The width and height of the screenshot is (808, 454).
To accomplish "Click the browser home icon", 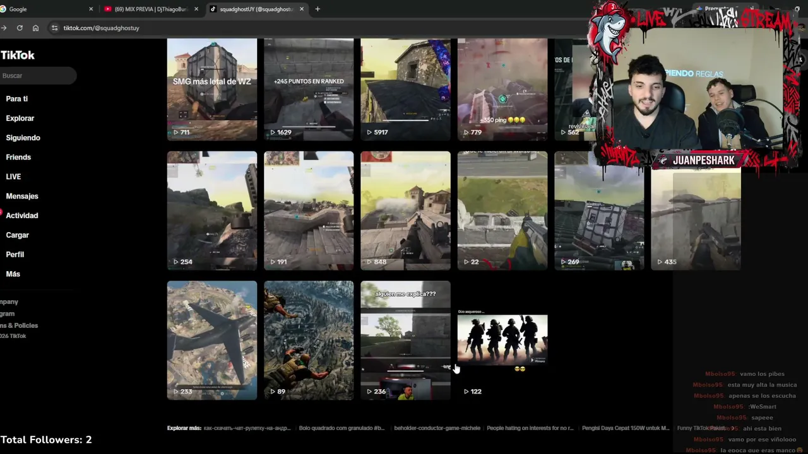I will 35,28.
